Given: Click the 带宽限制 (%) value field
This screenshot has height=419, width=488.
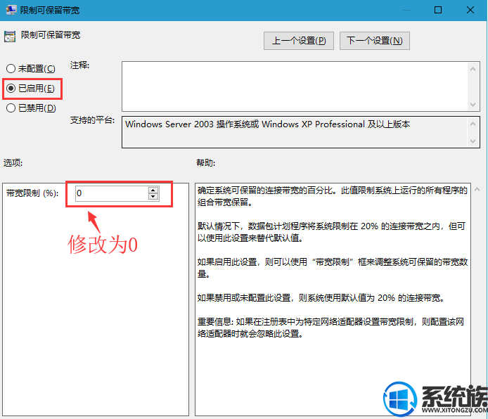Looking at the screenshot, I should click(112, 193).
